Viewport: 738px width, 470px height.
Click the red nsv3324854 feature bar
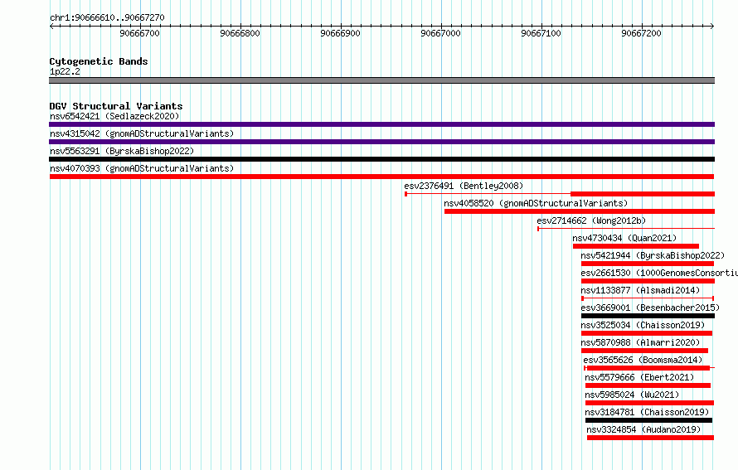pyautogui.click(x=650, y=438)
